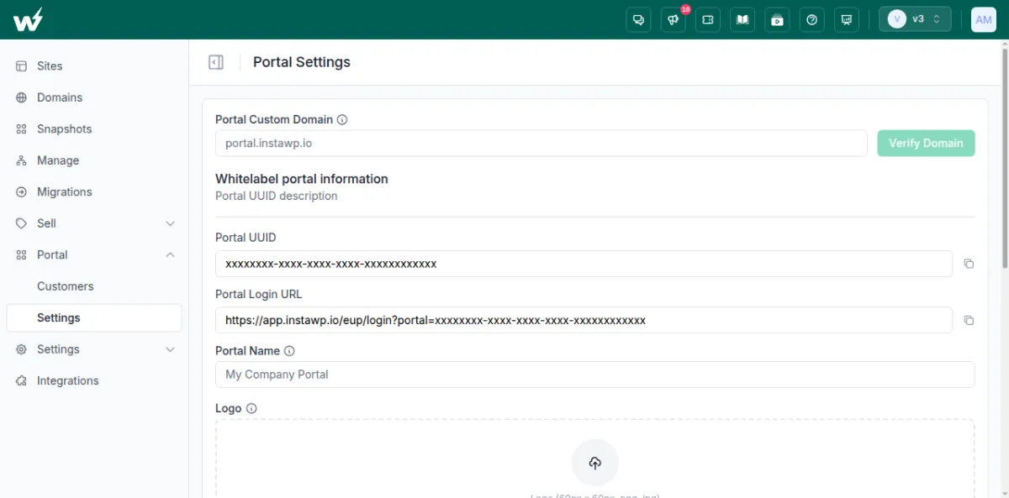Click the Verify Domain button
Viewport: 1009px width, 498px height.
[x=926, y=143]
